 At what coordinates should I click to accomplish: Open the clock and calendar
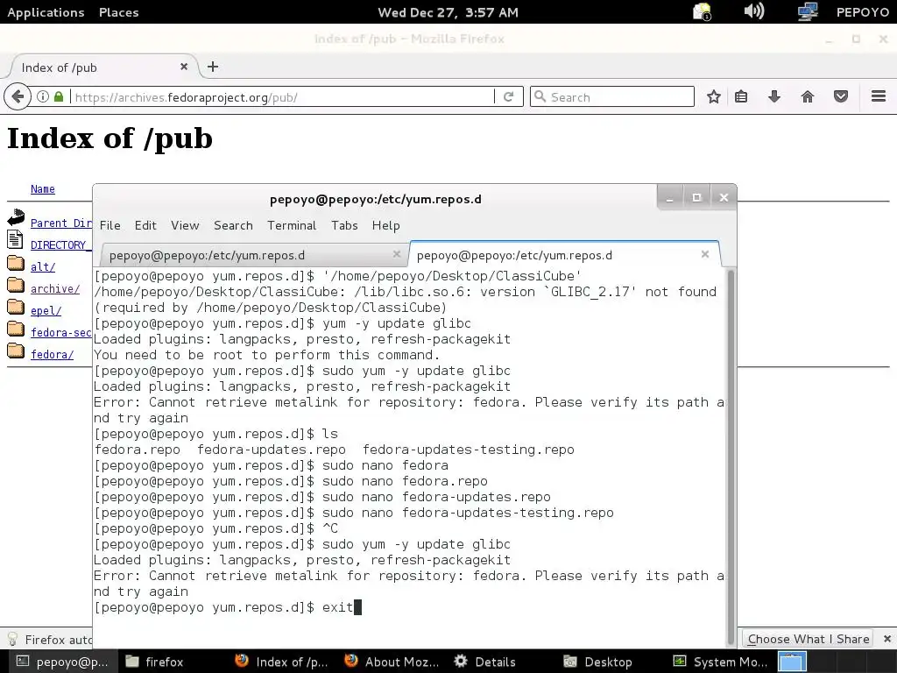448,12
